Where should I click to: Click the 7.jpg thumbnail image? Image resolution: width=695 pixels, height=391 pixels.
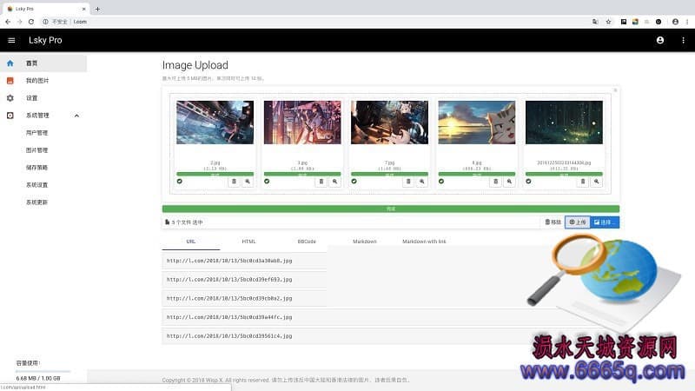click(x=389, y=123)
